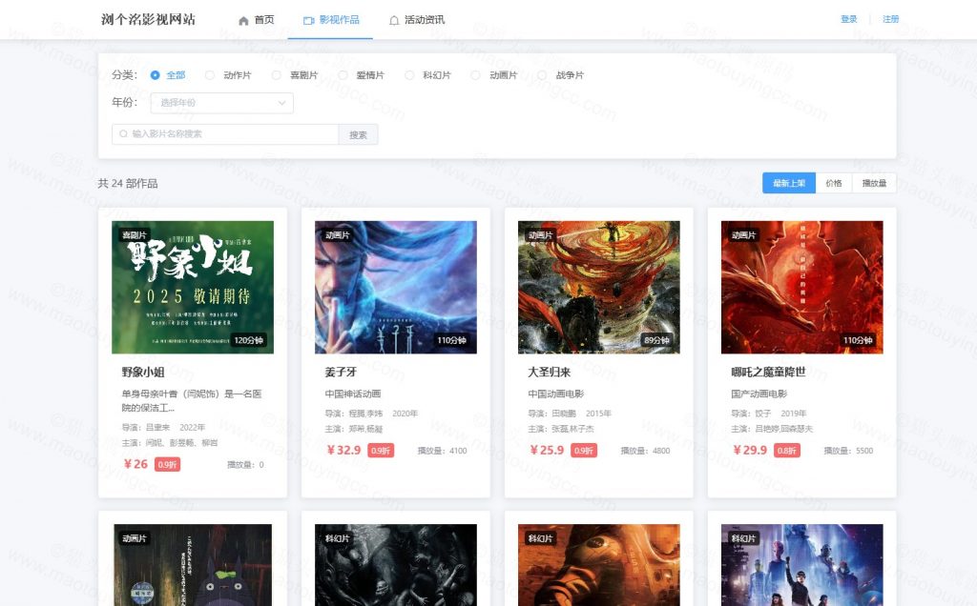
Task: Click the 姜子牙 title text
Action: (x=341, y=372)
